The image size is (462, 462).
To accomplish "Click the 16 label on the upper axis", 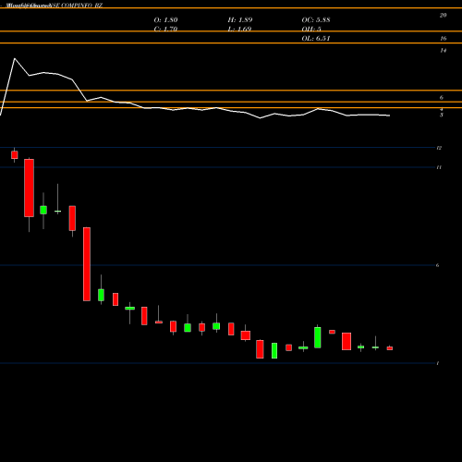I will 443,39.
